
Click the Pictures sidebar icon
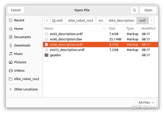(11, 62)
